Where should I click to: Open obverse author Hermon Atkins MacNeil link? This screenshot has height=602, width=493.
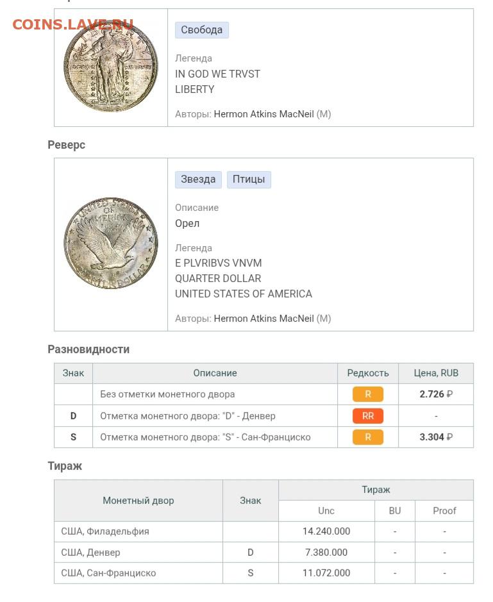point(263,114)
